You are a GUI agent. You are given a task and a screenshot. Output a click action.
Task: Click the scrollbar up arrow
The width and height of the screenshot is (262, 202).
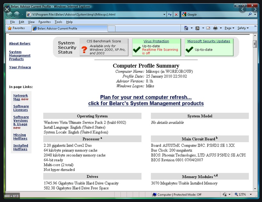click(255, 36)
